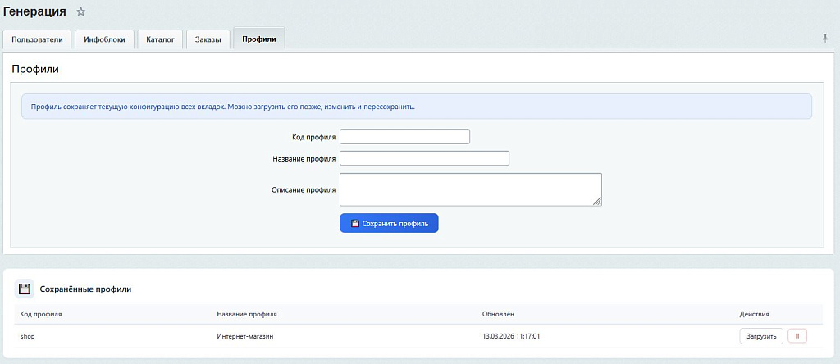Click the floppy disk icon beside Сохранённые профили
The image size is (840, 364).
click(x=25, y=289)
